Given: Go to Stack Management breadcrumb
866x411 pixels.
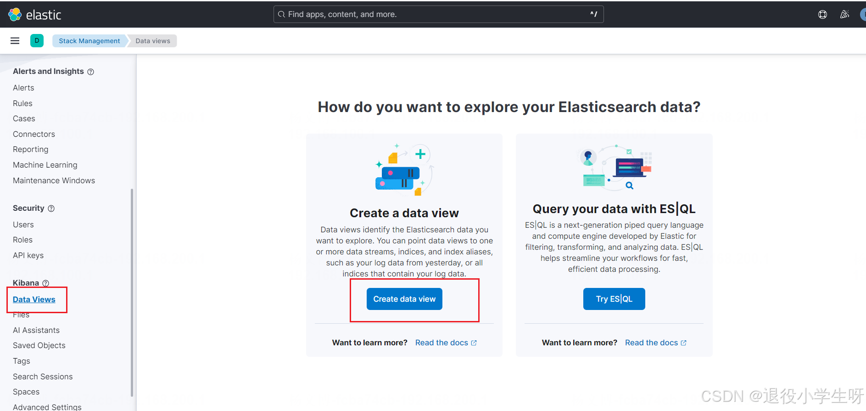Looking at the screenshot, I should tap(89, 41).
